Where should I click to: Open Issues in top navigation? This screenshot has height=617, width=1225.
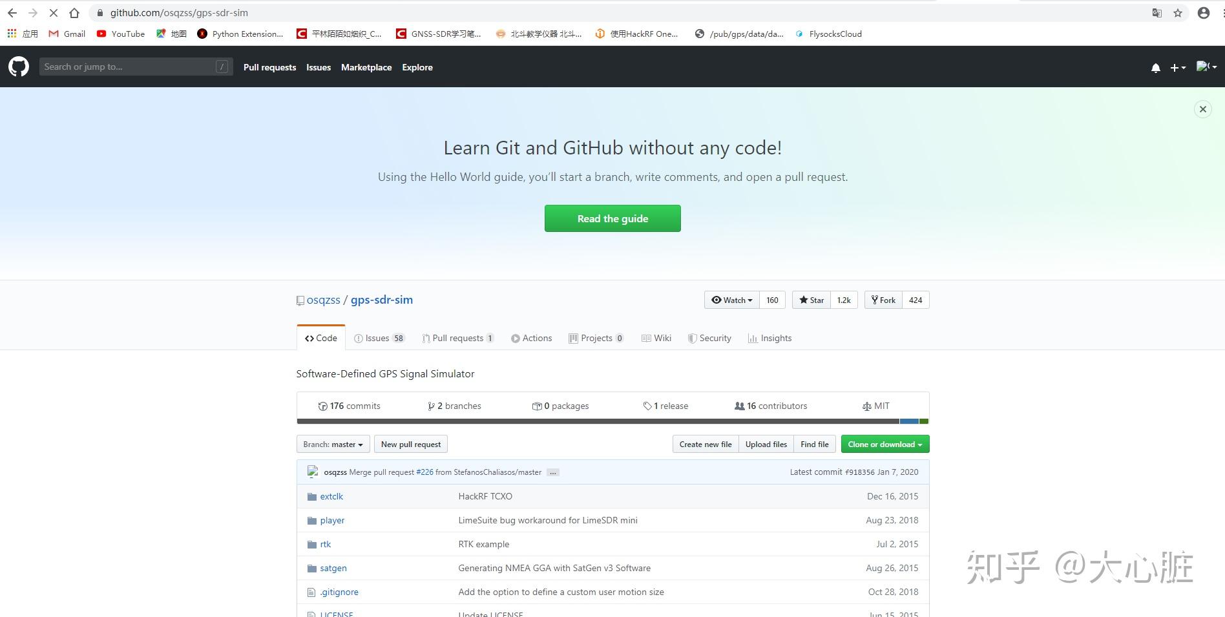coord(319,67)
